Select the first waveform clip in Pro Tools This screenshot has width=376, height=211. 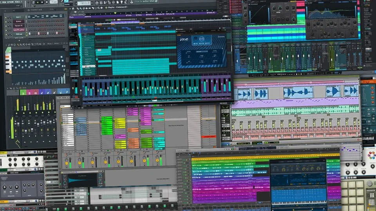244,94
